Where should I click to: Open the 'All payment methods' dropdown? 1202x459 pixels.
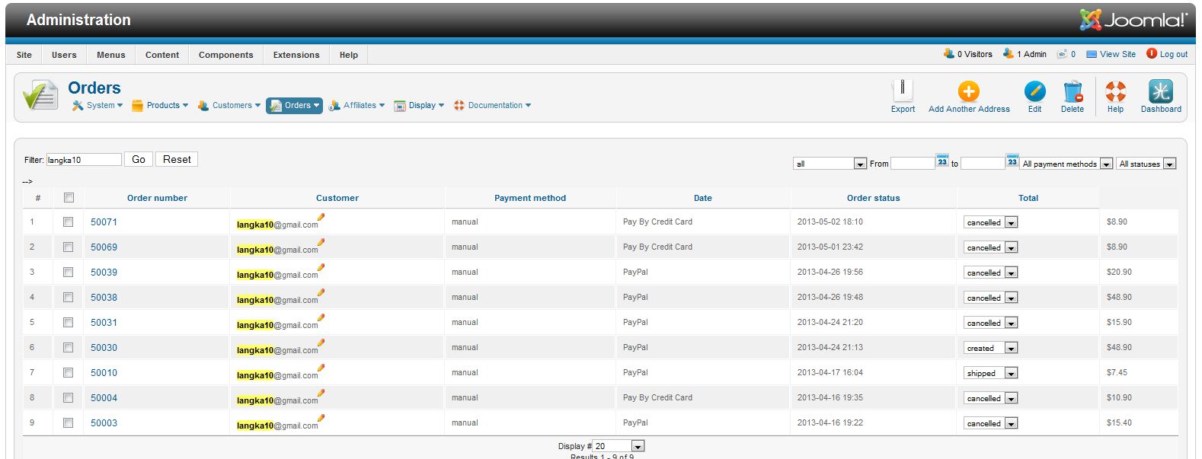click(x=1066, y=164)
